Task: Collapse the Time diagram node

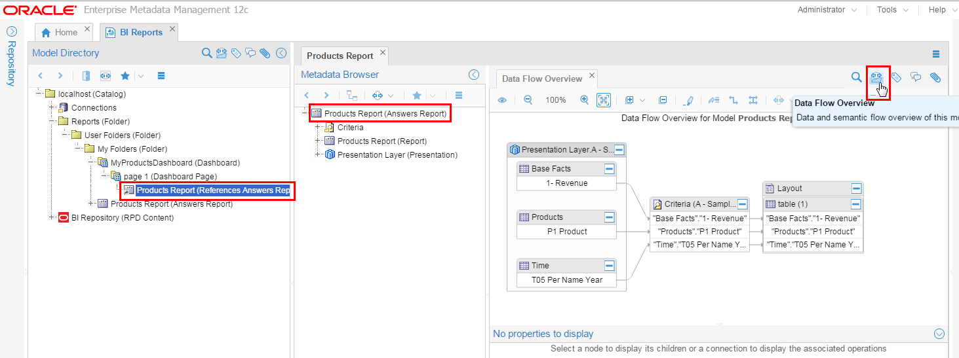Action: (609, 266)
